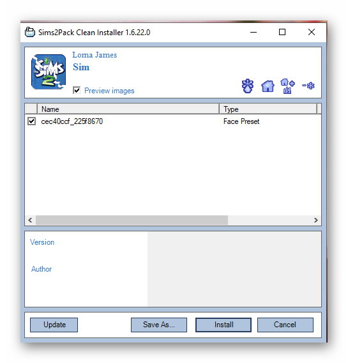Click the Sims2Pack title bar app icon
This screenshot has width=348, height=363.
pos(30,32)
